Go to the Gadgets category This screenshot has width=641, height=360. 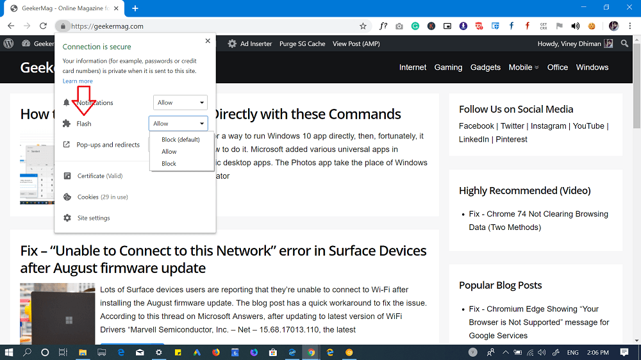click(485, 67)
